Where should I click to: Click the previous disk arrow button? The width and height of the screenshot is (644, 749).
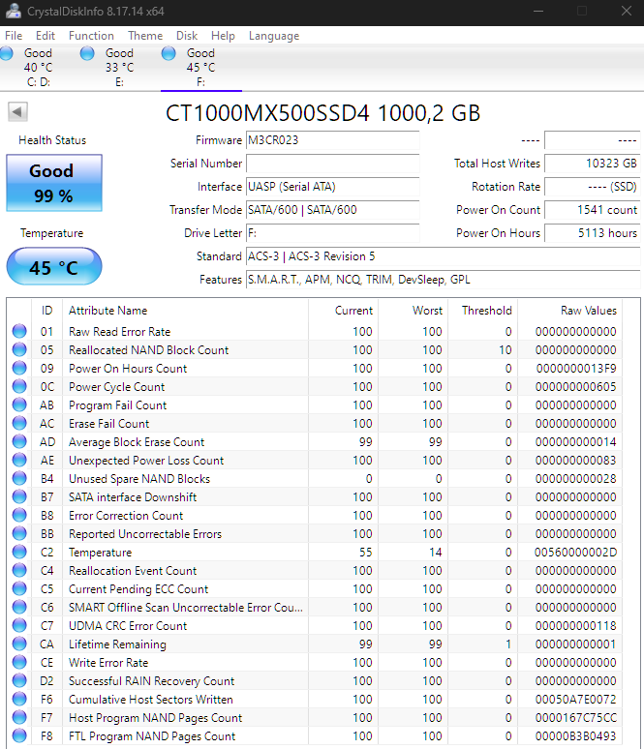click(x=17, y=112)
